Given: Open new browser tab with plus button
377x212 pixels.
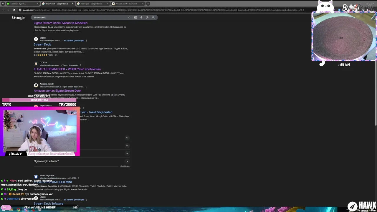Looking at the screenshot, I should (x=148, y=4).
